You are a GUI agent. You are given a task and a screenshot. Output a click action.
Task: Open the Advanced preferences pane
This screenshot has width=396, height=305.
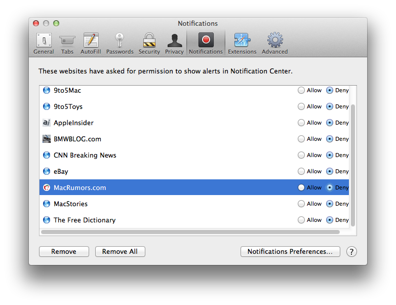(x=275, y=43)
